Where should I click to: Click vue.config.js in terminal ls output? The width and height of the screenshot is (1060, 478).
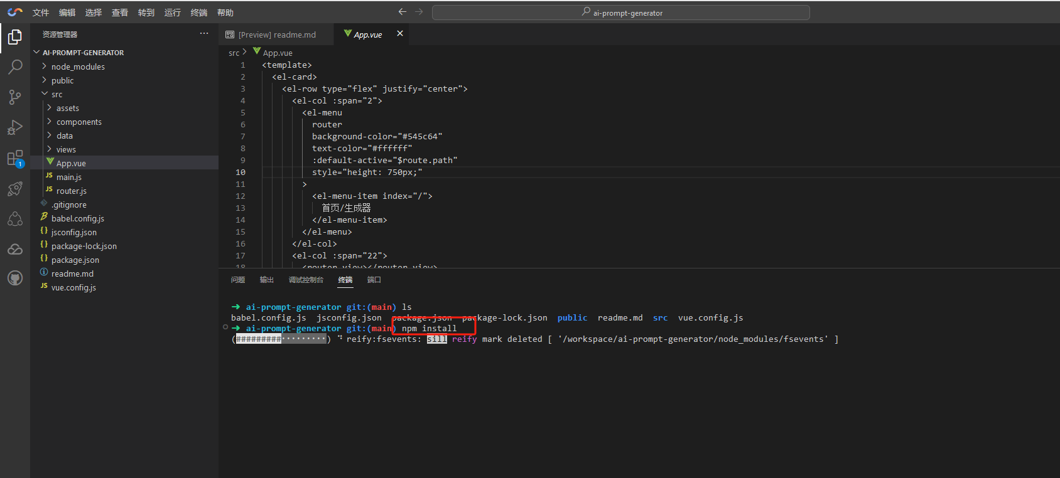pyautogui.click(x=711, y=317)
